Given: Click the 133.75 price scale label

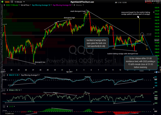Looking at the screenshot, I should [x=157, y=8].
